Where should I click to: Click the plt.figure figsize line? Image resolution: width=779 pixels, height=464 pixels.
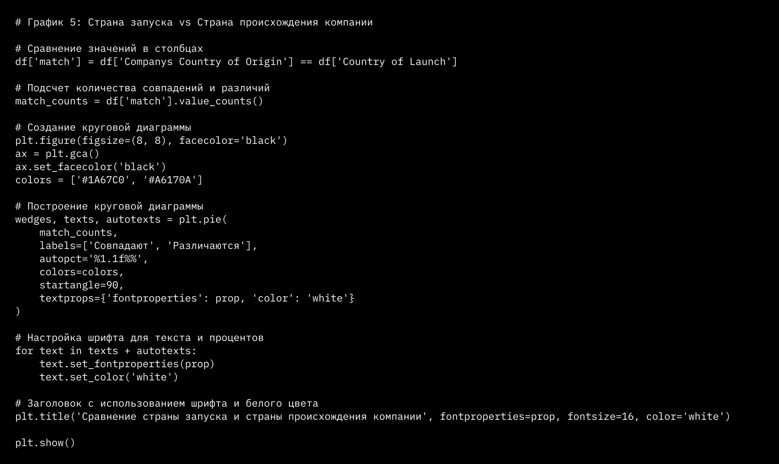point(151,141)
